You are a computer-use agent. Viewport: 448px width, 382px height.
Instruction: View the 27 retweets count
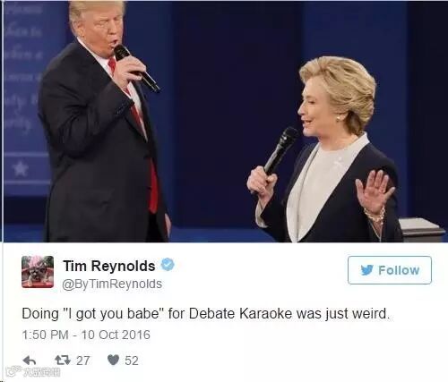82,361
